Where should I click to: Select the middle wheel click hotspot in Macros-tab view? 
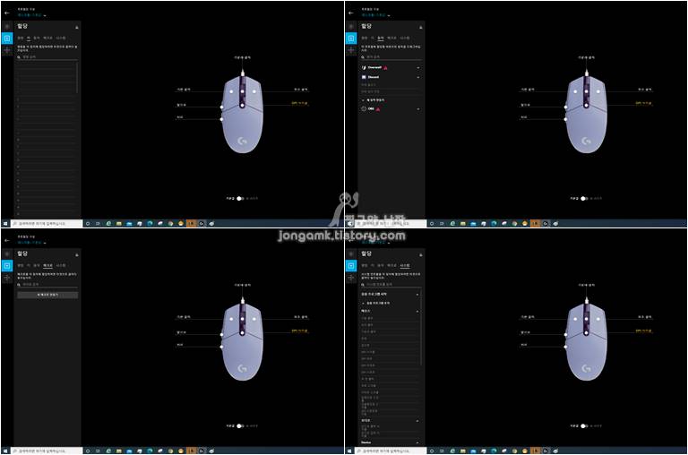[x=242, y=319]
